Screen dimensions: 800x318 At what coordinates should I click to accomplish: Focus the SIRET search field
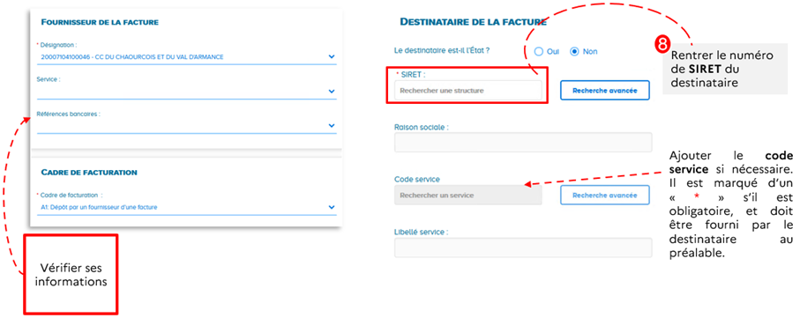pyautogui.click(x=467, y=90)
